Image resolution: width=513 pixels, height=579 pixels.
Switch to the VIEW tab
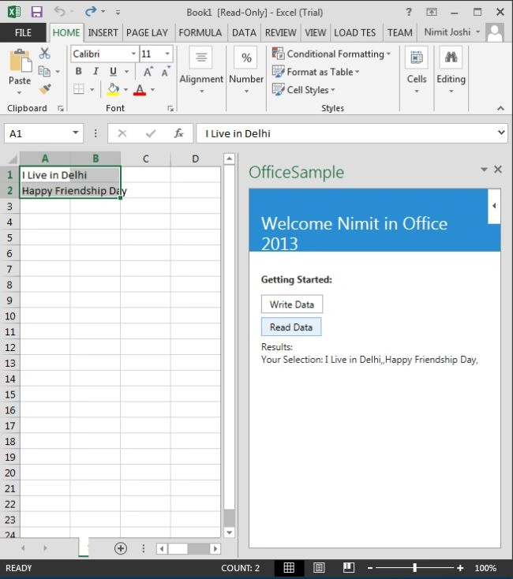click(316, 33)
